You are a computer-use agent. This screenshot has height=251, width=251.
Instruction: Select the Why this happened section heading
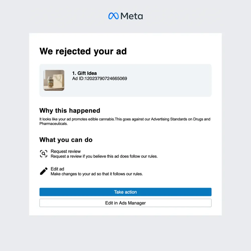(x=70, y=110)
